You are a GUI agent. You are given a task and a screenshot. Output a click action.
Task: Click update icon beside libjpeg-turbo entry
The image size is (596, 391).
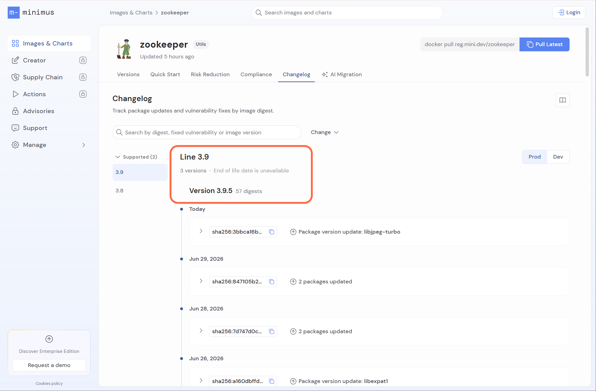[x=293, y=232]
